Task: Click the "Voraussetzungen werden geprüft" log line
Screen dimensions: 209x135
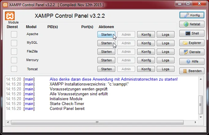Action: [79, 89]
